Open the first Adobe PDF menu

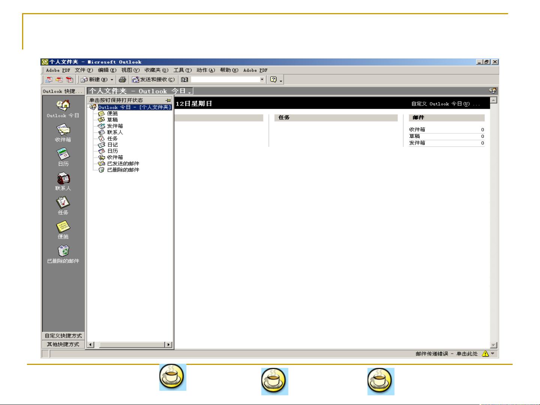pyautogui.click(x=58, y=70)
